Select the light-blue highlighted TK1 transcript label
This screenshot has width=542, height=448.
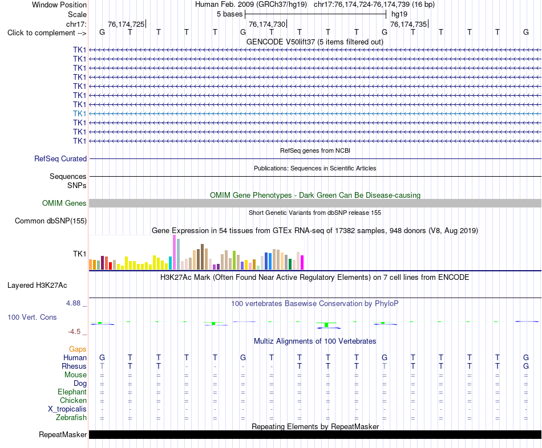(x=79, y=113)
